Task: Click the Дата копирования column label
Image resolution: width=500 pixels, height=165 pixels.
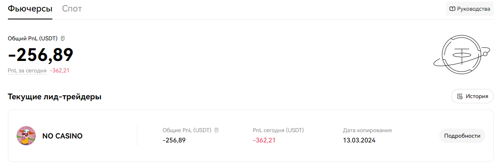Action: tap(367, 130)
